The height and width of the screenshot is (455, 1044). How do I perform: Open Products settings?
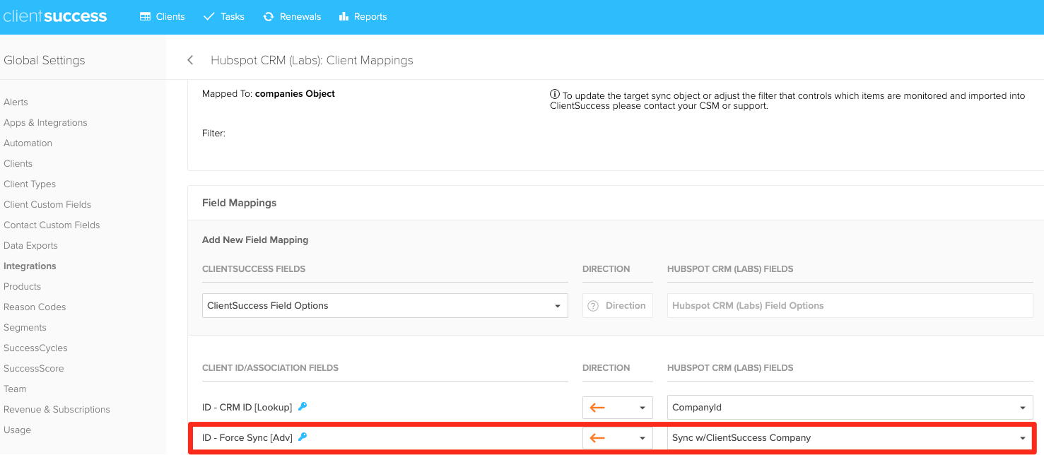point(22,286)
